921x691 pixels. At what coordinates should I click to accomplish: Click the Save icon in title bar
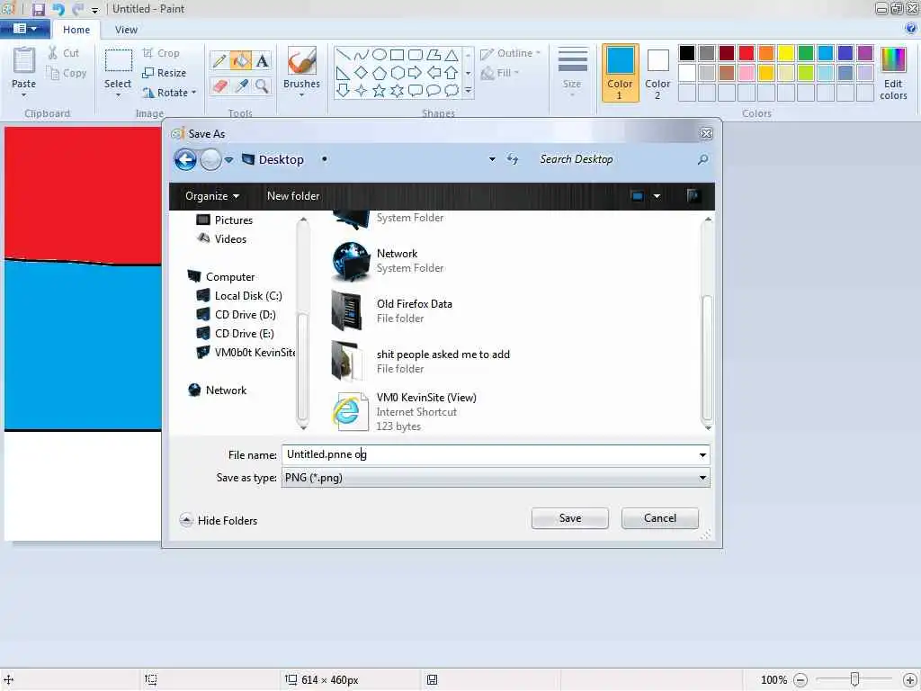click(x=39, y=9)
